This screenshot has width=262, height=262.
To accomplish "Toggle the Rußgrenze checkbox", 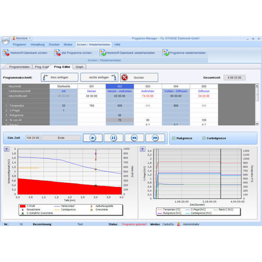I will pyautogui.click(x=174, y=138).
